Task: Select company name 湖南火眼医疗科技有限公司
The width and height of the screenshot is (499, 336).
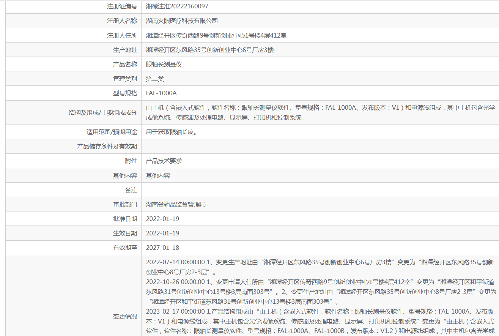Action: tap(182, 21)
